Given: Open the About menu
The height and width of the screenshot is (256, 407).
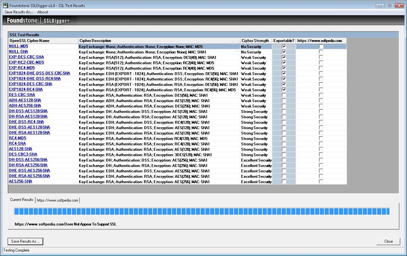Looking at the screenshot, I should pos(43,12).
